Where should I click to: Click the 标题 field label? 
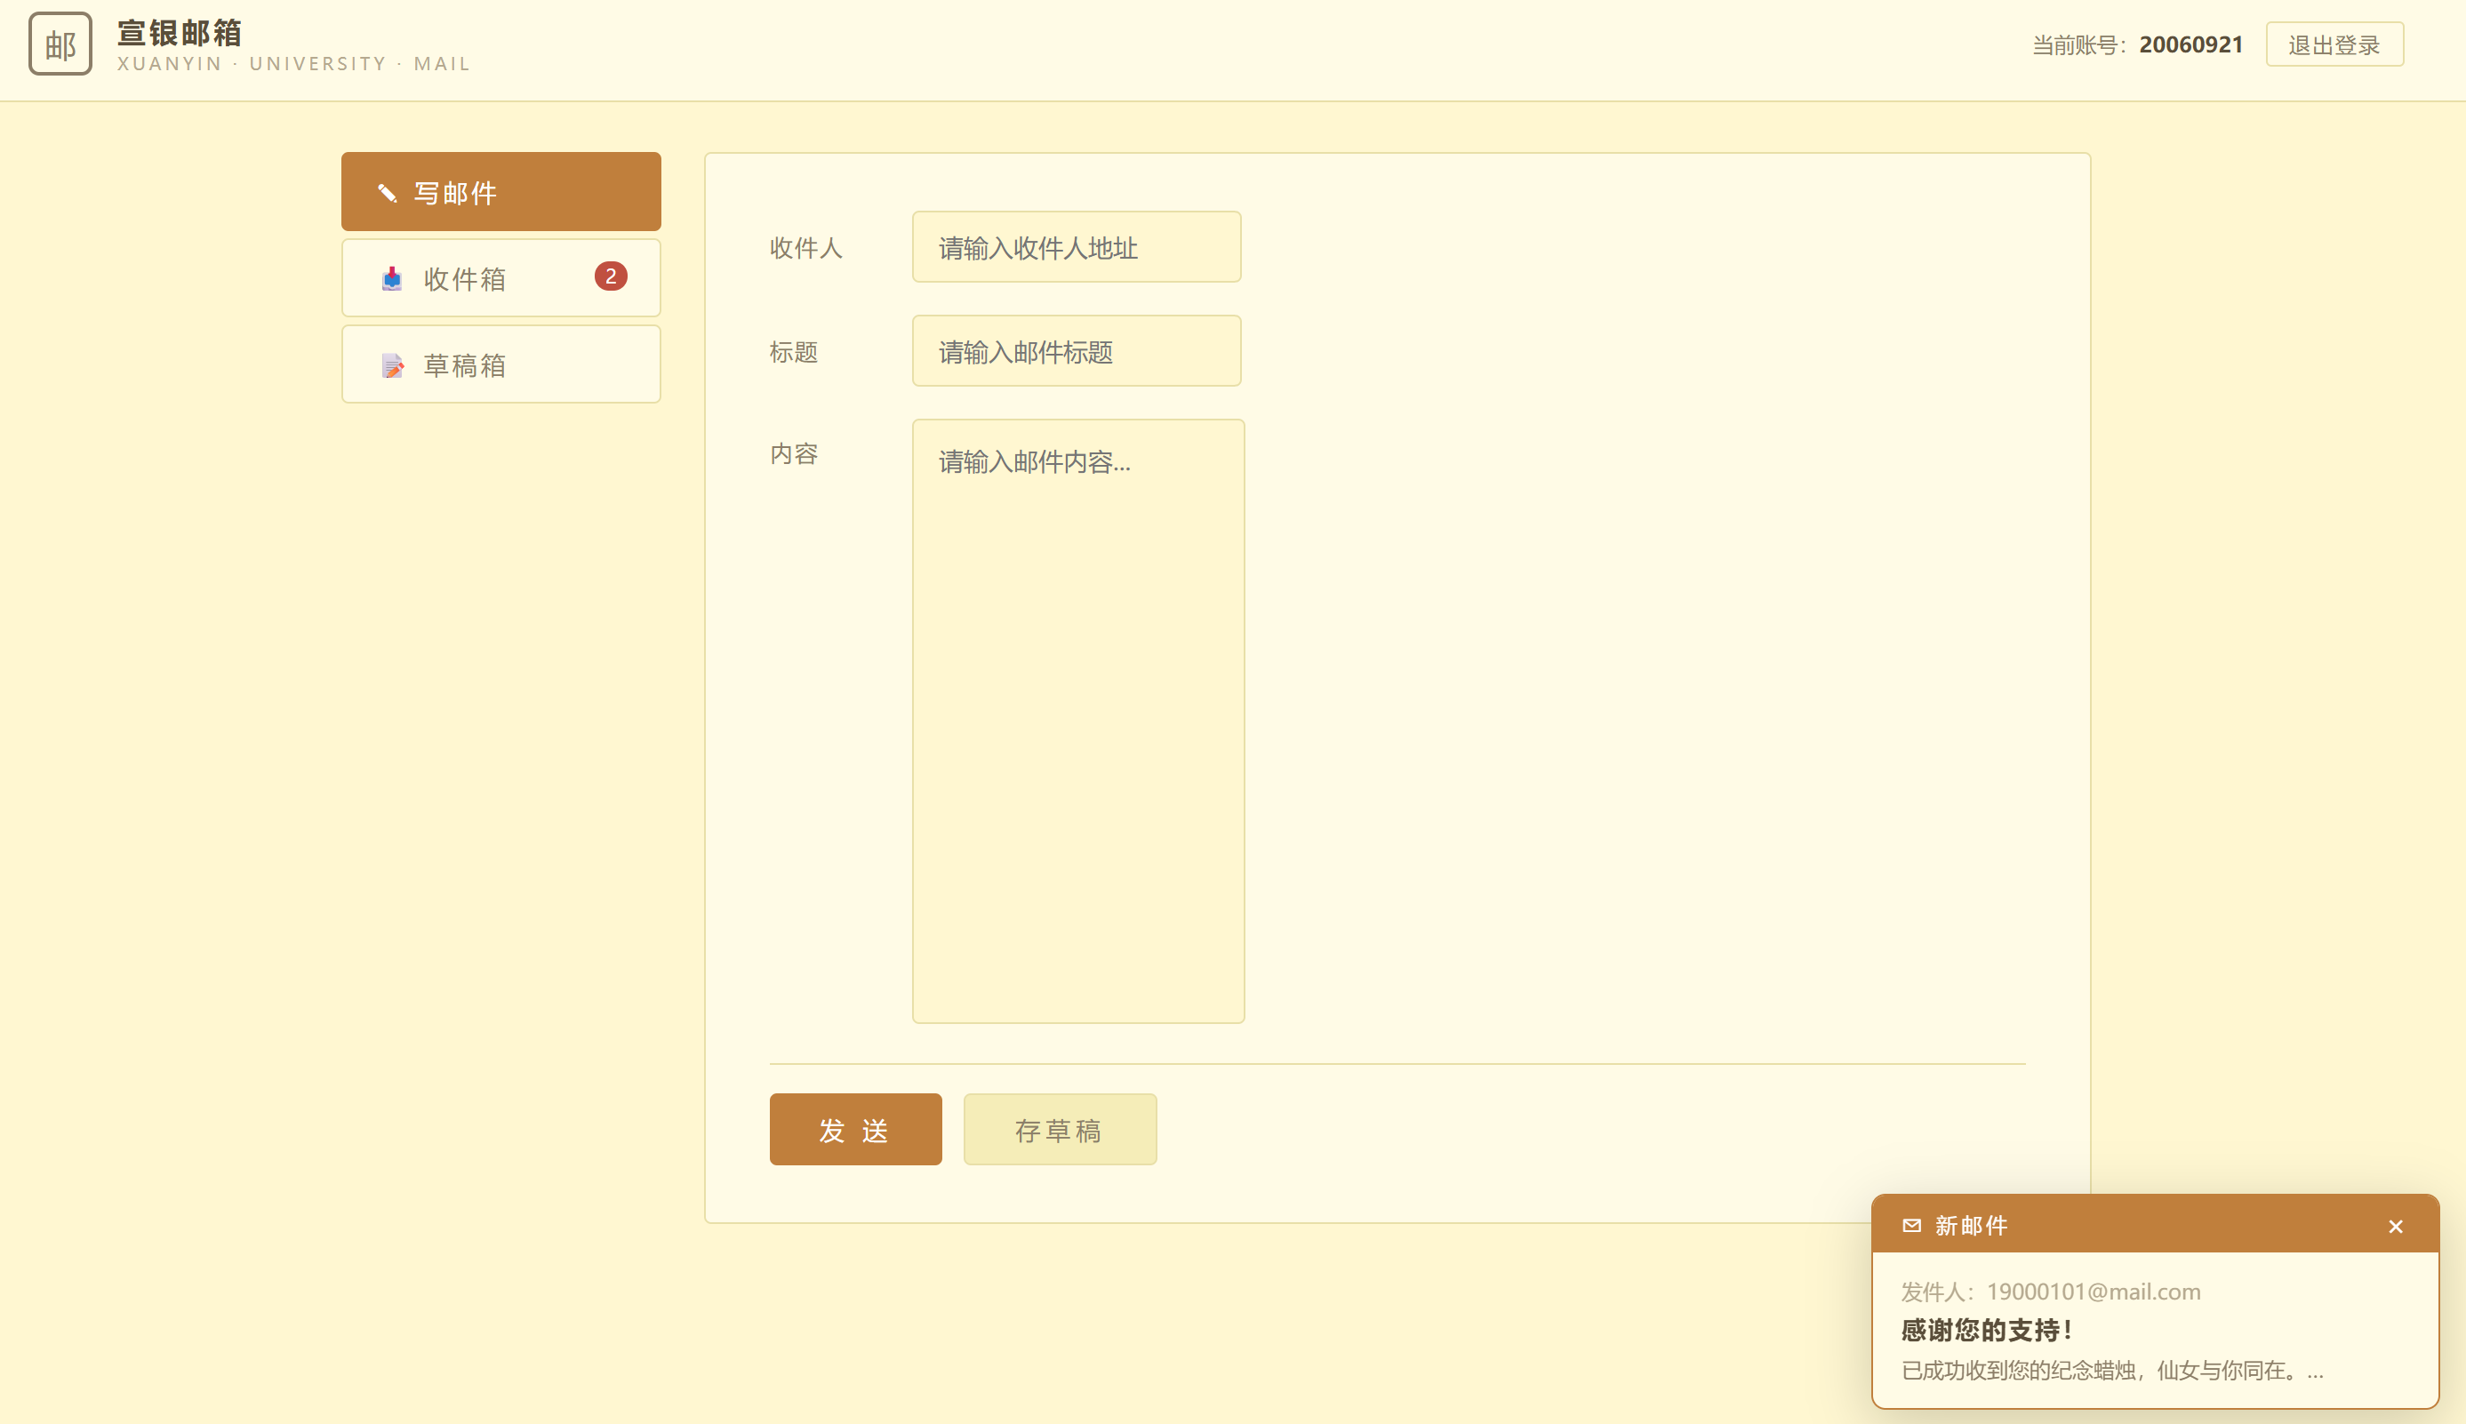coord(794,351)
